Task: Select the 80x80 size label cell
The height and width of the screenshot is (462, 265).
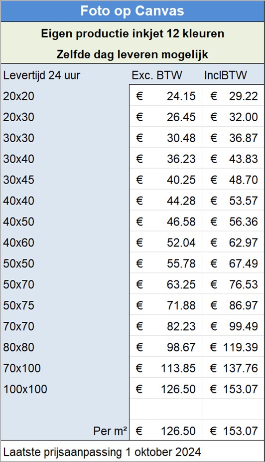Action: pyautogui.click(x=65, y=347)
